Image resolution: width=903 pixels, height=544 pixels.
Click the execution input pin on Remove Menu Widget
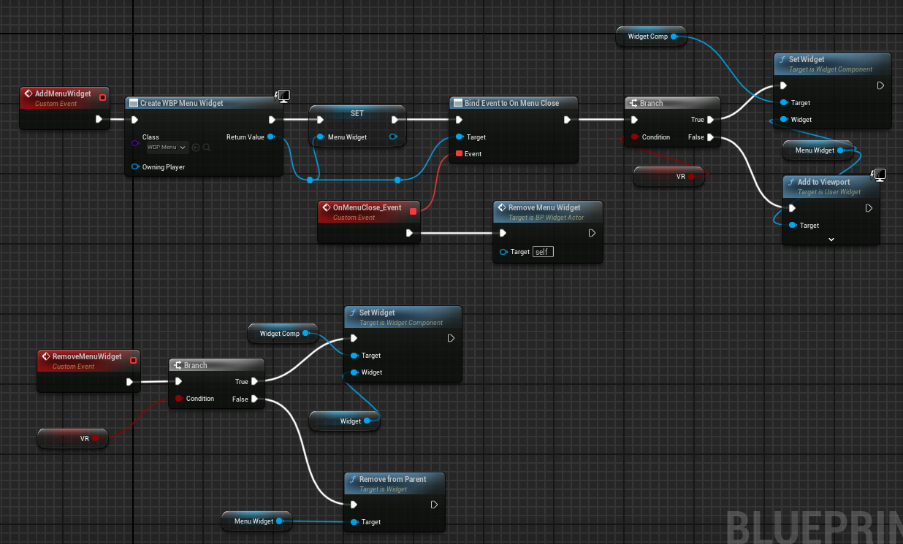(503, 233)
